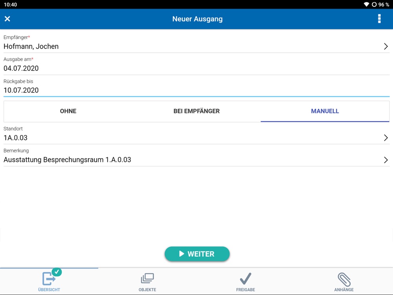Open the Übersicht tab icon
Image resolution: width=393 pixels, height=295 pixels.
click(49, 278)
